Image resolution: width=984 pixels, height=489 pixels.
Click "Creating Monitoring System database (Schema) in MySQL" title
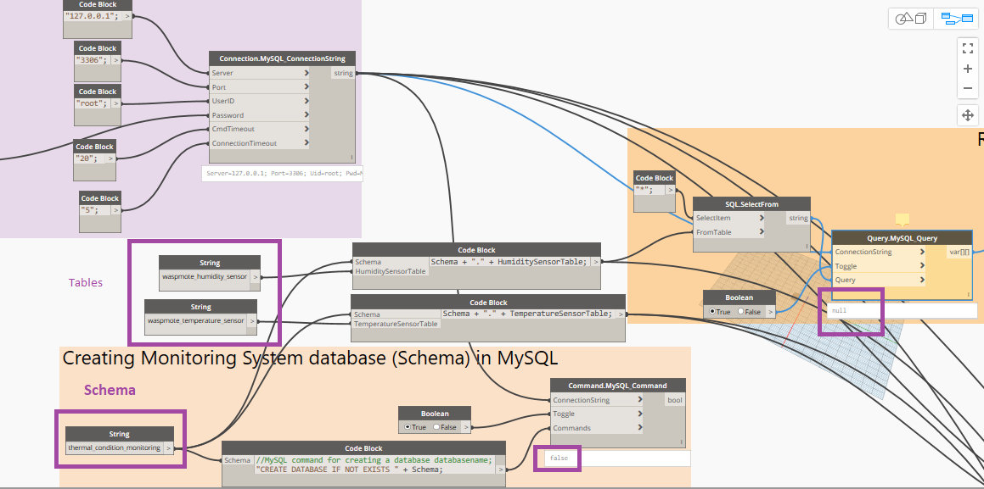pos(310,358)
